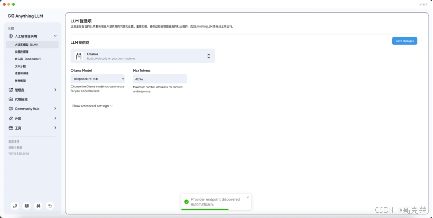This screenshot has height=218, width=433.
Task: Select the 大语言模型 (LLM) sidebar item
Action: coord(32,45)
